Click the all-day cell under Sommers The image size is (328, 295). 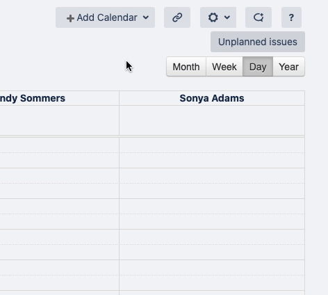(x=59, y=120)
